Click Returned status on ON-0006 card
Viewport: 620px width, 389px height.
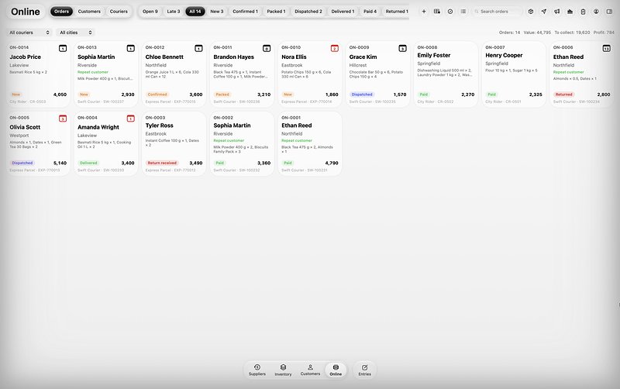click(564, 95)
